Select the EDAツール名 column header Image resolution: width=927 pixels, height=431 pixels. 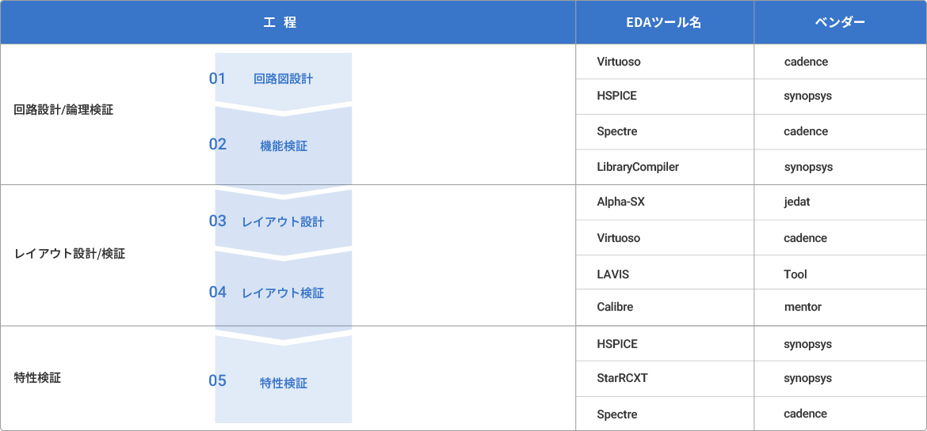665,22
